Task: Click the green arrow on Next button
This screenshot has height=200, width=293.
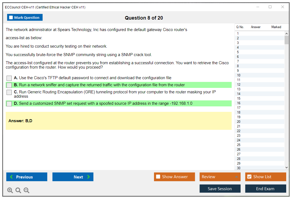Action: click(89, 177)
